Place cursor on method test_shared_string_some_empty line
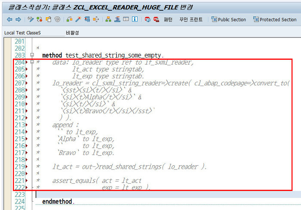This screenshot has width=301, height=210. (103, 56)
